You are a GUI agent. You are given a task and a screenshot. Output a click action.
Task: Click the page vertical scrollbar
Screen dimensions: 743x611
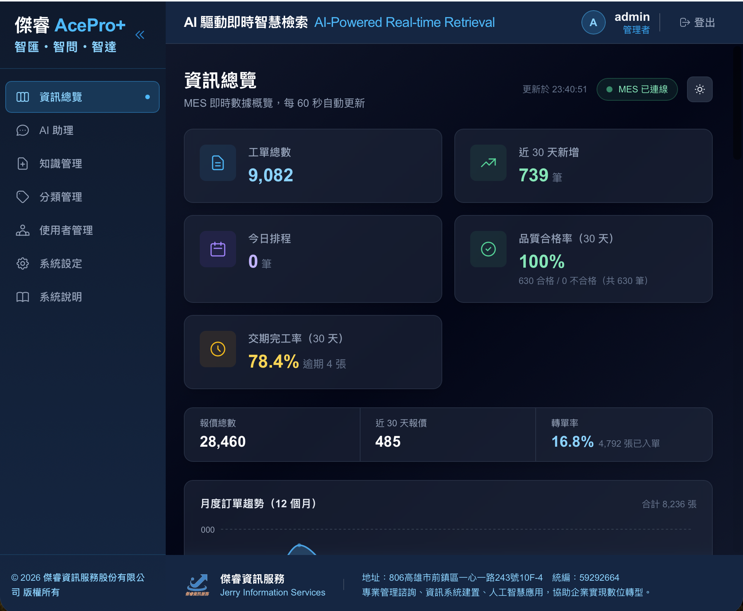click(x=738, y=102)
